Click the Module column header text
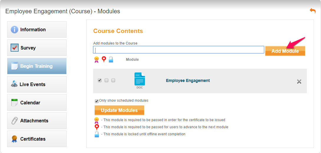 tap(132, 59)
